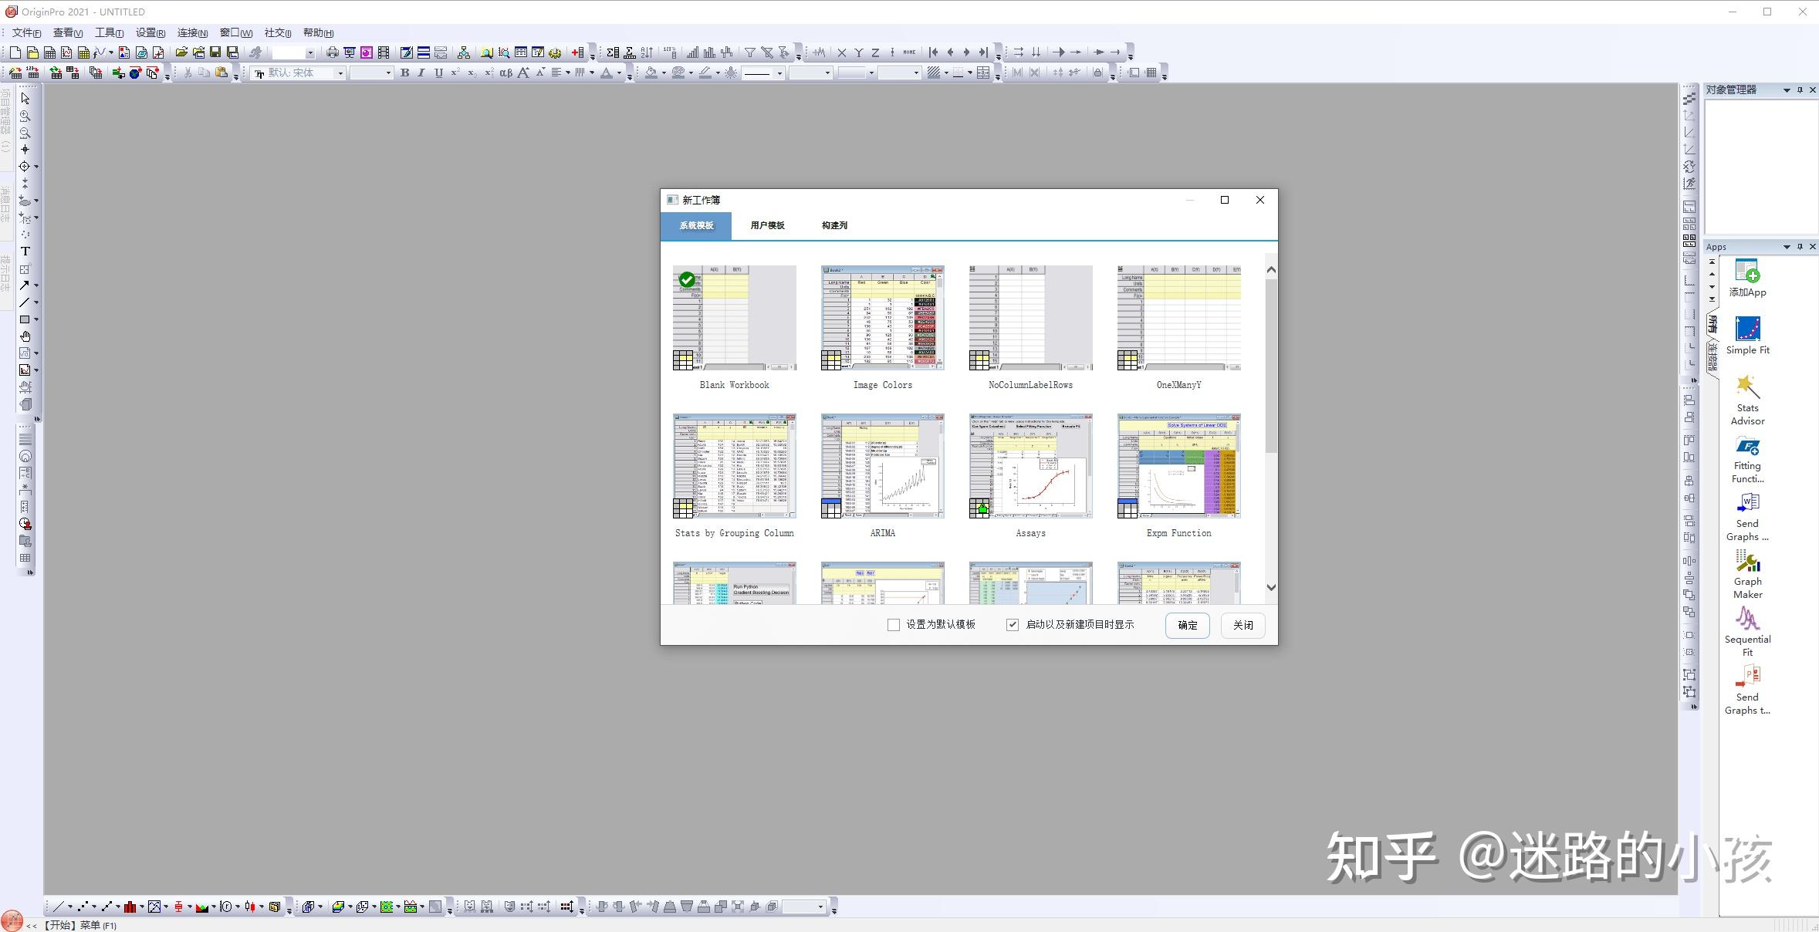Click the 确定 button to confirm
The image size is (1819, 932).
(x=1187, y=625)
